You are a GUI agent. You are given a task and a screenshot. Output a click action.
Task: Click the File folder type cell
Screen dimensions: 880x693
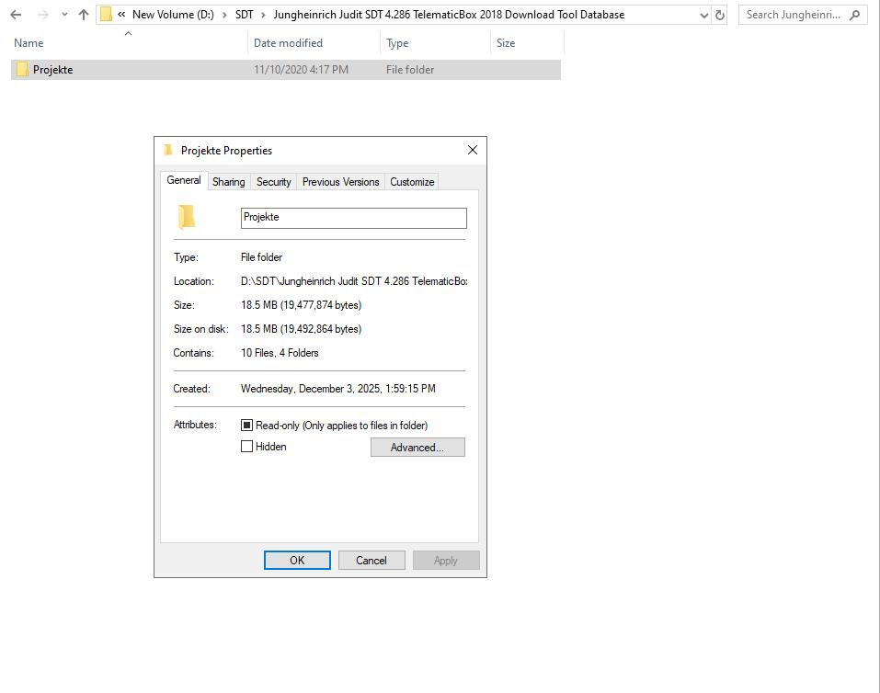410,70
